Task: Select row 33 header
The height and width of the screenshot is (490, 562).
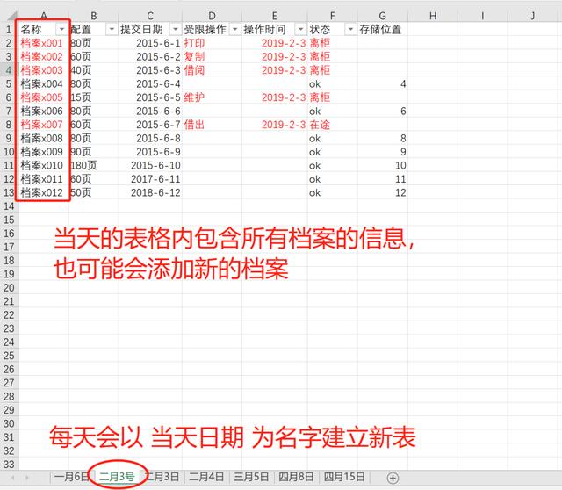Action: tap(9, 465)
